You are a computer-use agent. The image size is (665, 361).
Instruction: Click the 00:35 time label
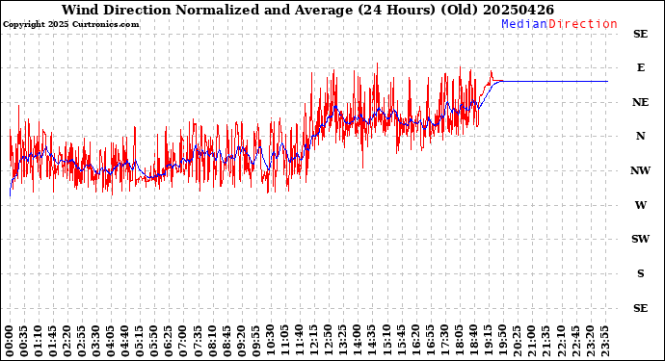(24, 341)
